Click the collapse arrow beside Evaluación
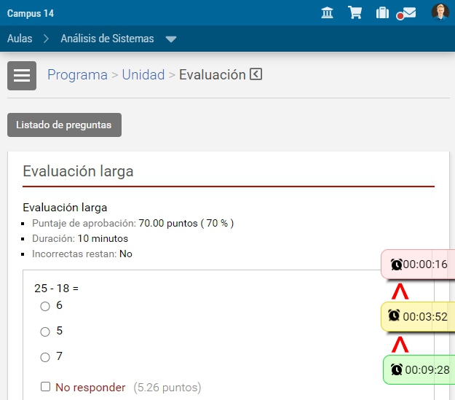This screenshot has height=400, width=455. 256,74
